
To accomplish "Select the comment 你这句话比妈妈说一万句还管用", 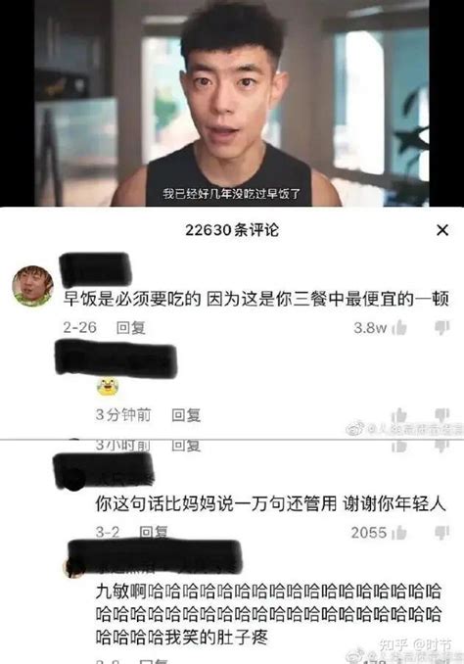I will click(x=216, y=504).
